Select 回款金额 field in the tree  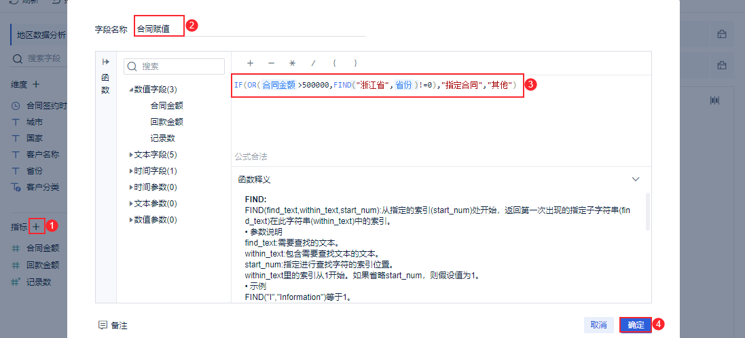167,122
